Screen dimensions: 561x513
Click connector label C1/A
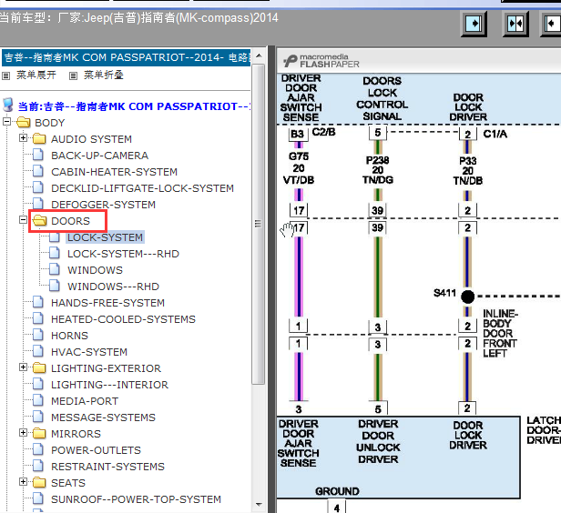coord(495,134)
